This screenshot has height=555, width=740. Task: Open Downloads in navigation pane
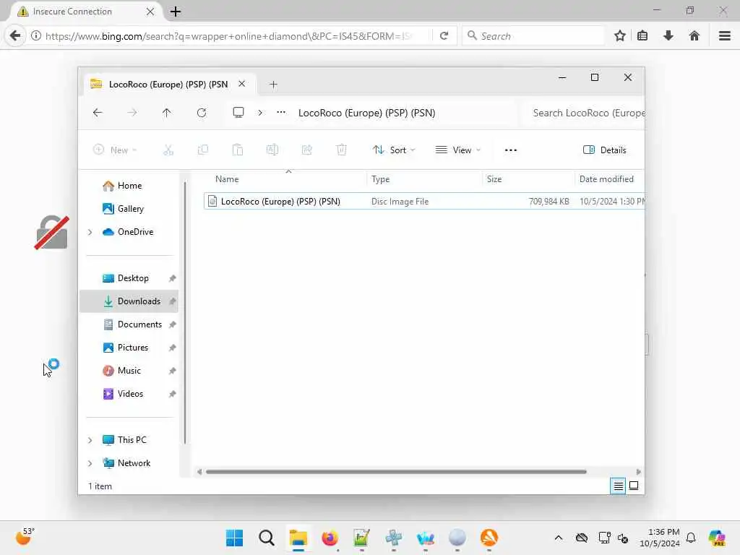pos(129,301)
